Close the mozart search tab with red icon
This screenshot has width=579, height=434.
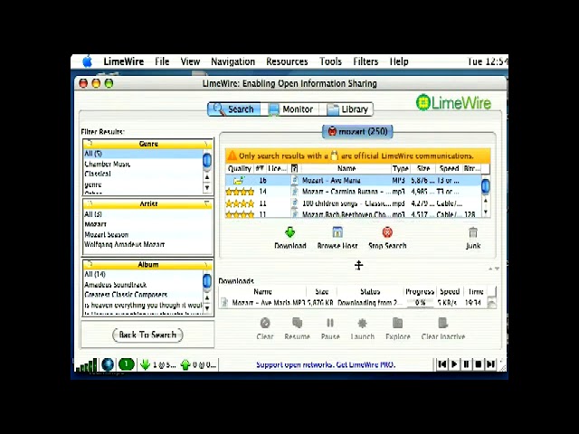point(332,131)
